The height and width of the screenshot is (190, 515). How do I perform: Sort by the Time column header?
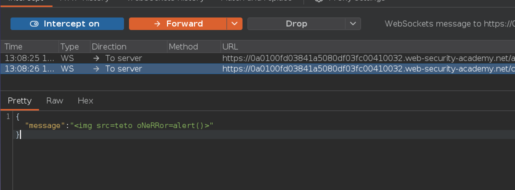tap(29, 46)
